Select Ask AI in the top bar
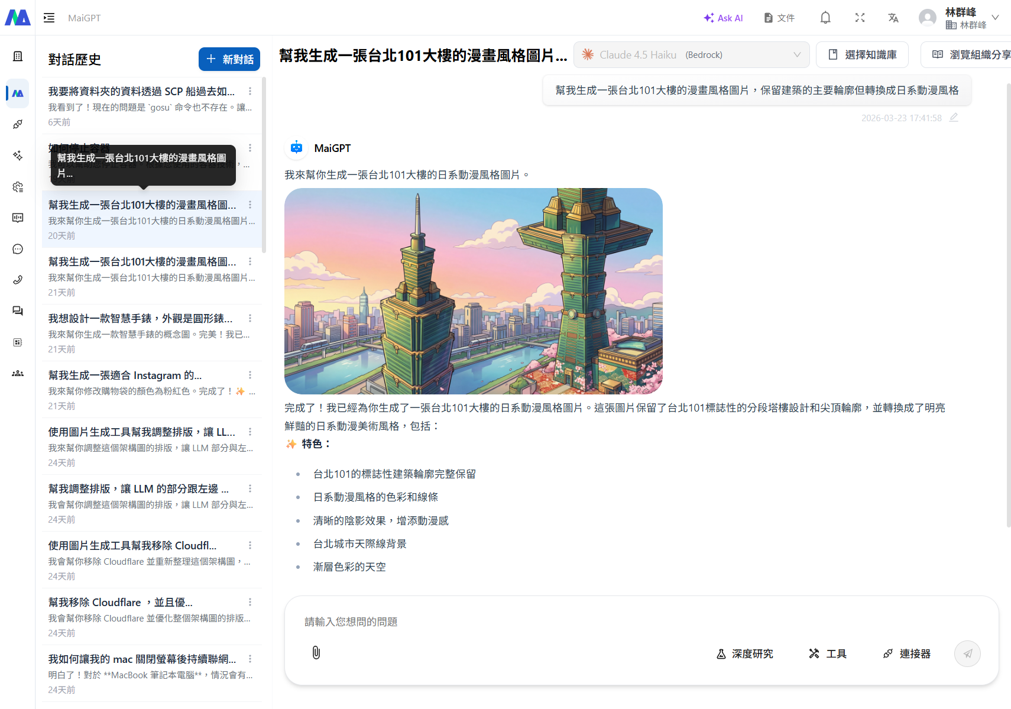 [723, 18]
